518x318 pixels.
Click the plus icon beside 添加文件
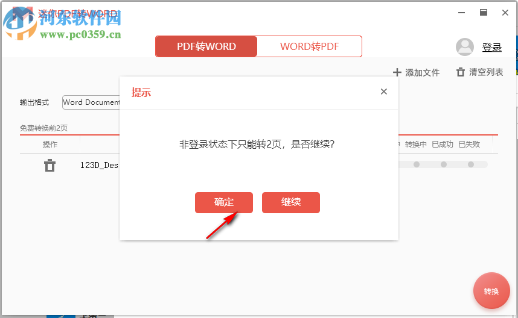pyautogui.click(x=397, y=72)
